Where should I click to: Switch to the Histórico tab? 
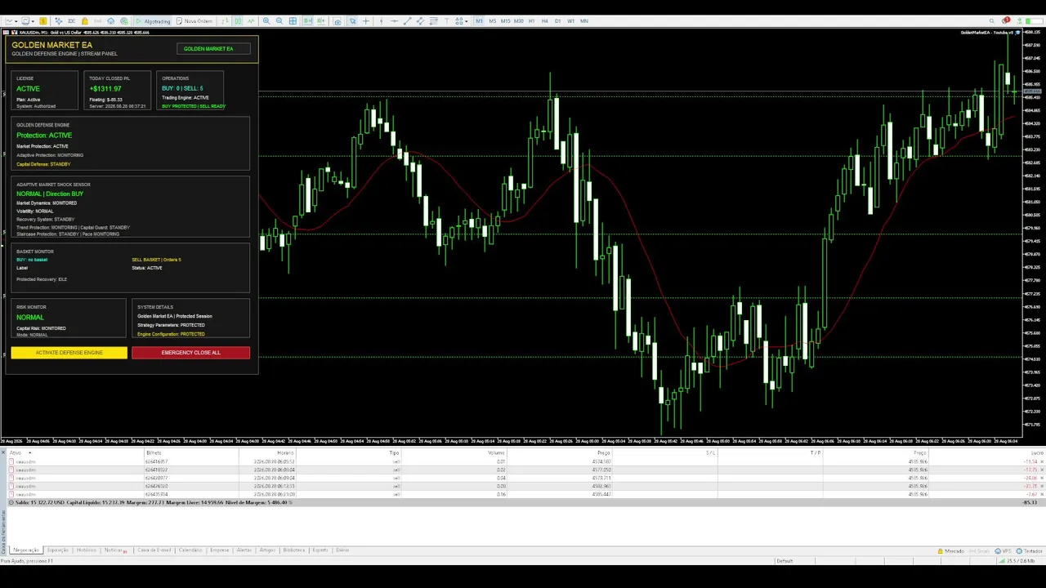(x=86, y=550)
